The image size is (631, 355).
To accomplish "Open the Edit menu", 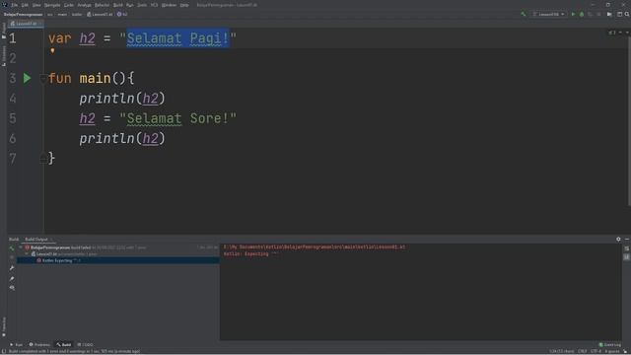I will click(25, 5).
